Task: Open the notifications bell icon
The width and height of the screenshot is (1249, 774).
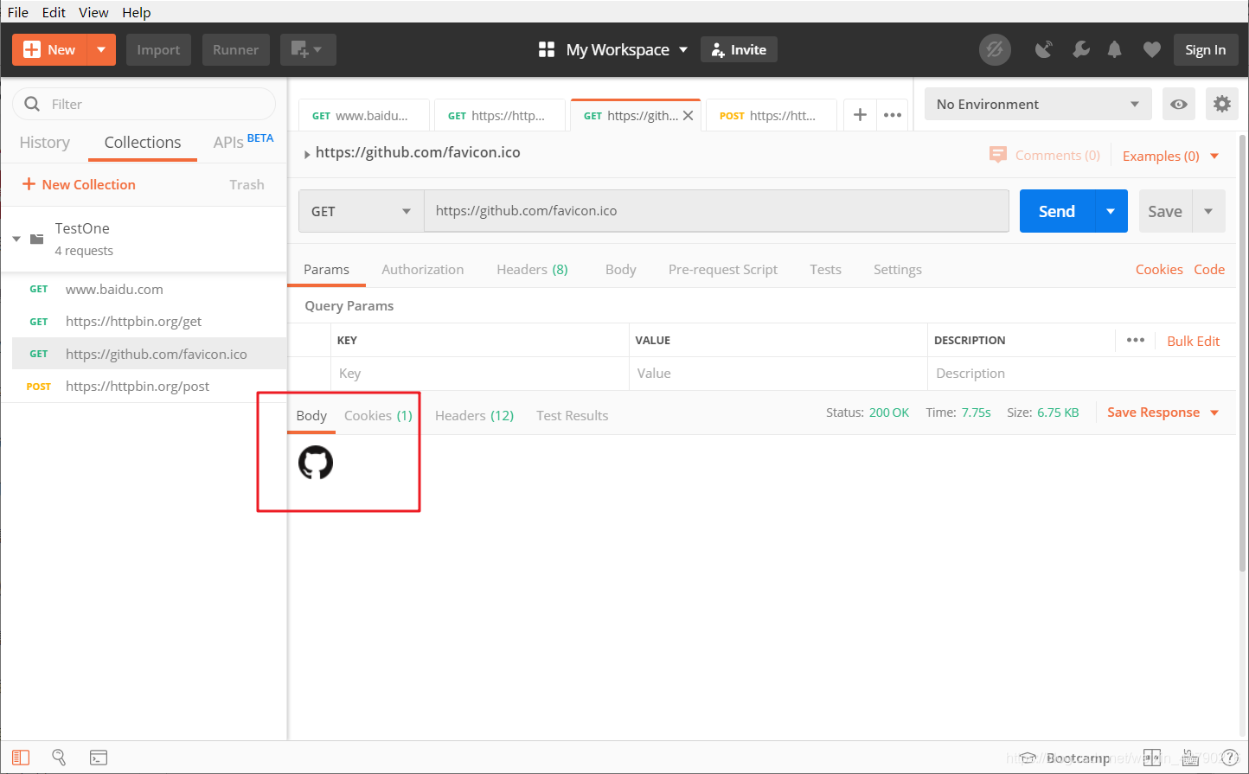Action: click(x=1115, y=50)
